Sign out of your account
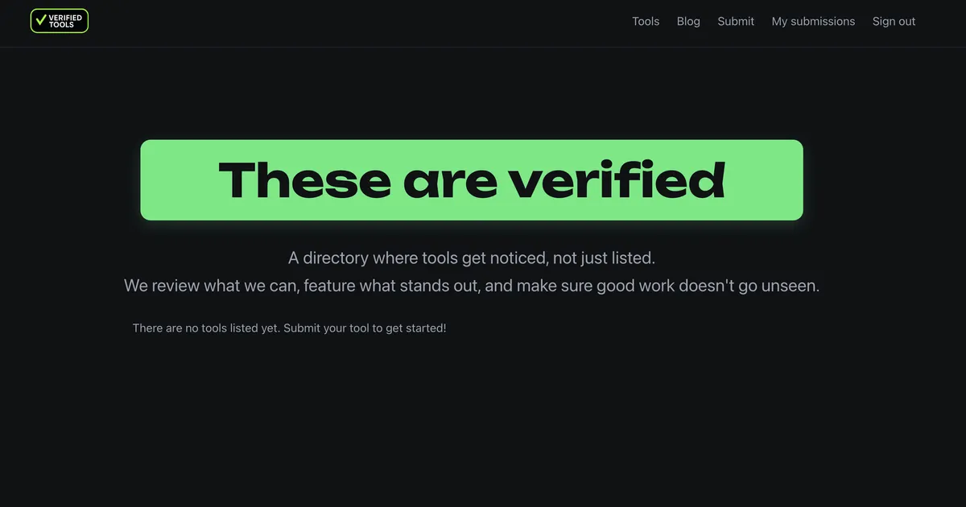 click(x=894, y=21)
